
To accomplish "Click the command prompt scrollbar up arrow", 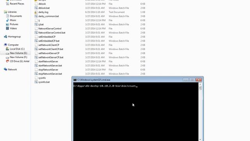I will pyautogui.click(x=200, y=84).
